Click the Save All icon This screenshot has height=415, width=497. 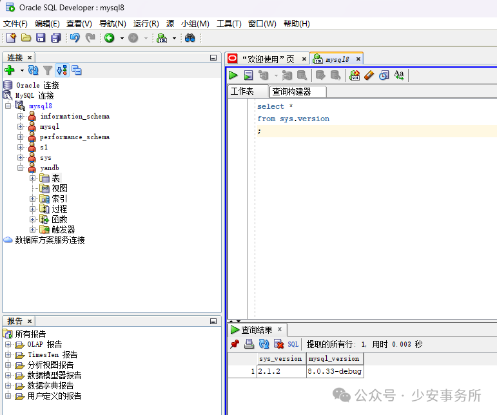tap(56, 38)
